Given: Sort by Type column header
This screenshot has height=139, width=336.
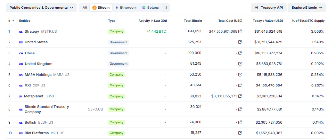Looking at the screenshot, I should (112, 21).
